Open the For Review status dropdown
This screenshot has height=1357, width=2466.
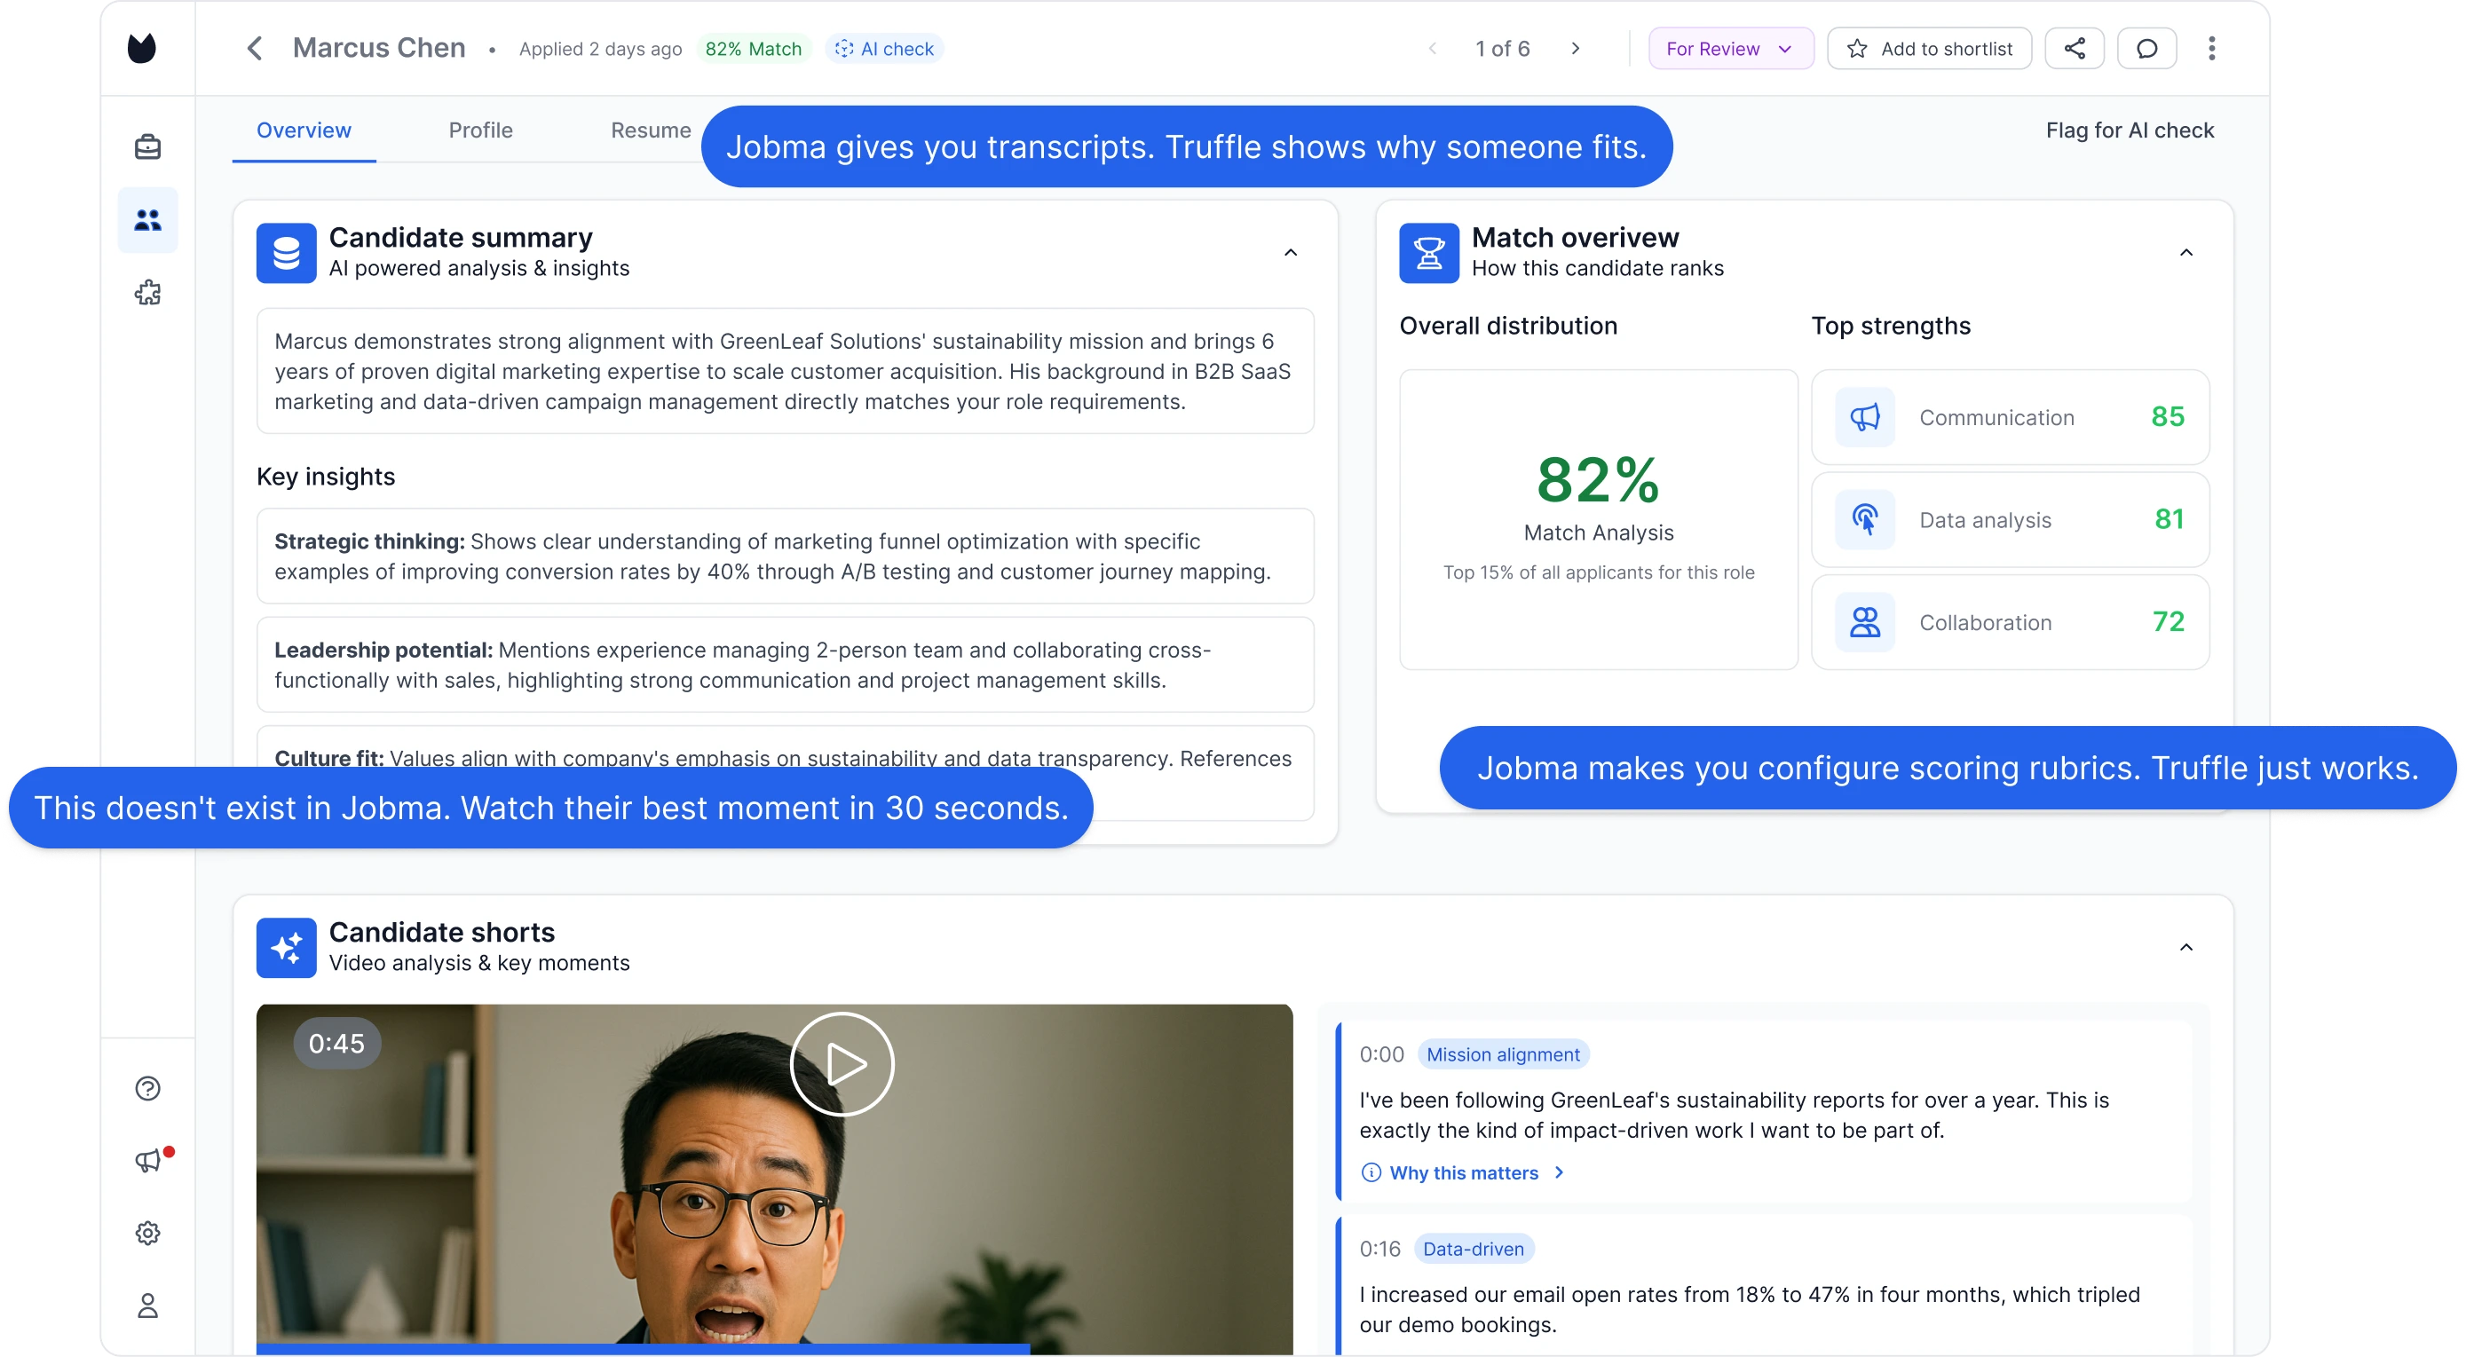[1730, 49]
